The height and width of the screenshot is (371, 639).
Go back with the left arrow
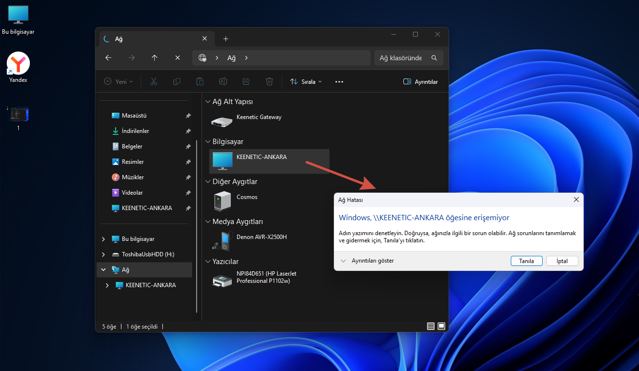[108, 58]
